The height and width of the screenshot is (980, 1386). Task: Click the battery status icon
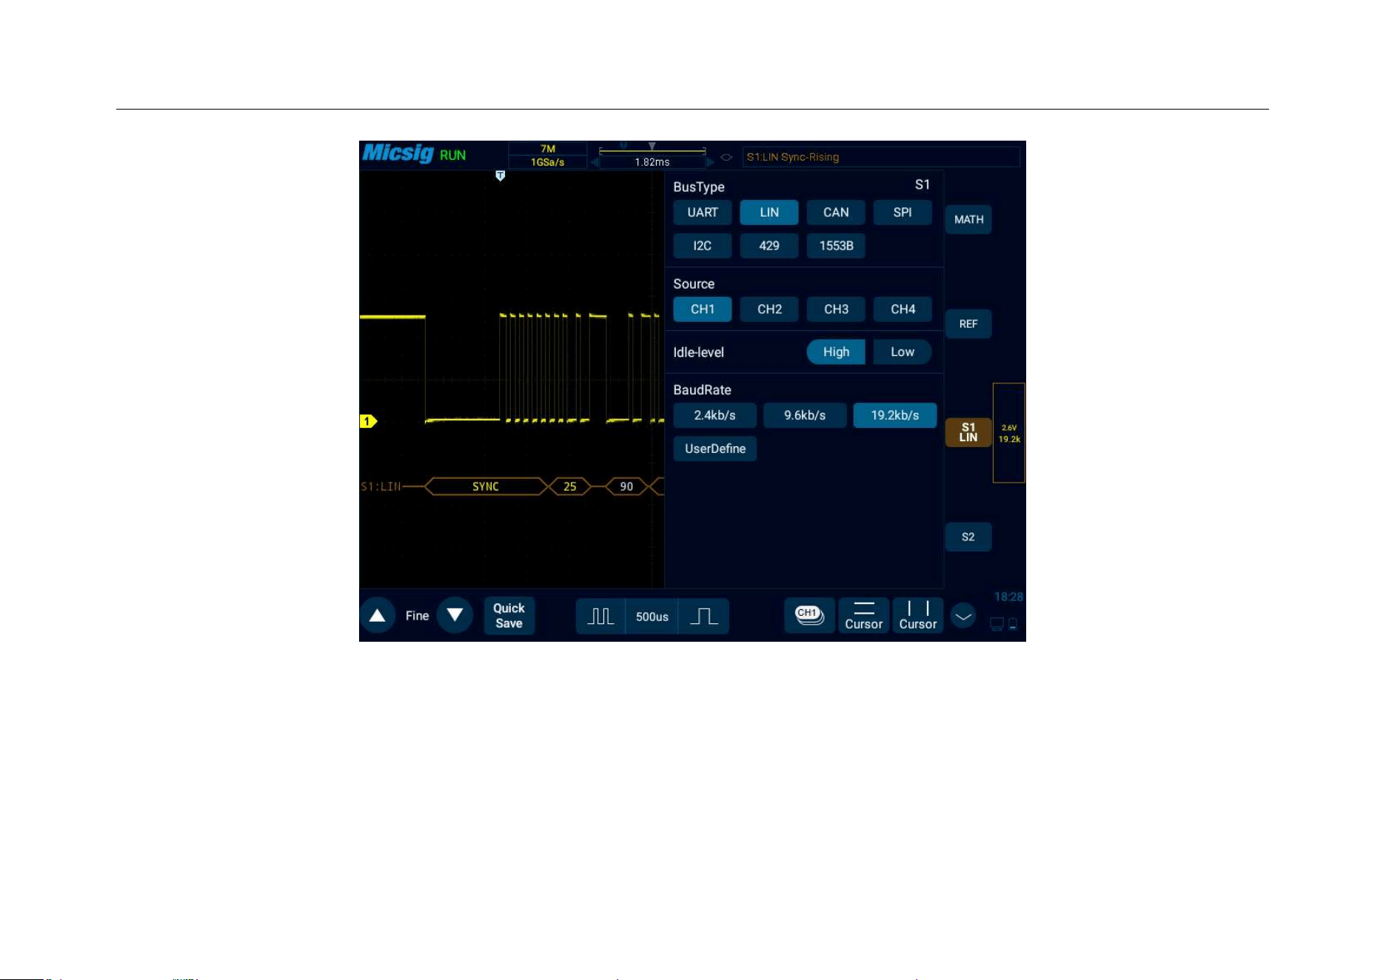pyautogui.click(x=1013, y=624)
